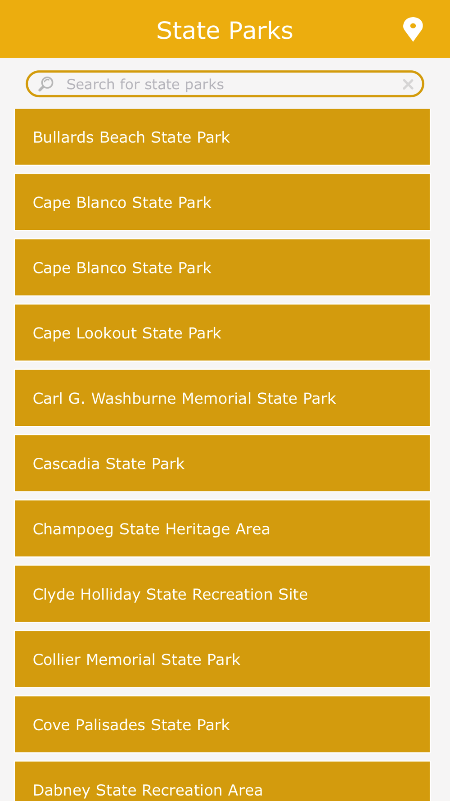The image size is (450, 801).
Task: Focus the 'Search for state parks' input field
Action: pyautogui.click(x=225, y=84)
